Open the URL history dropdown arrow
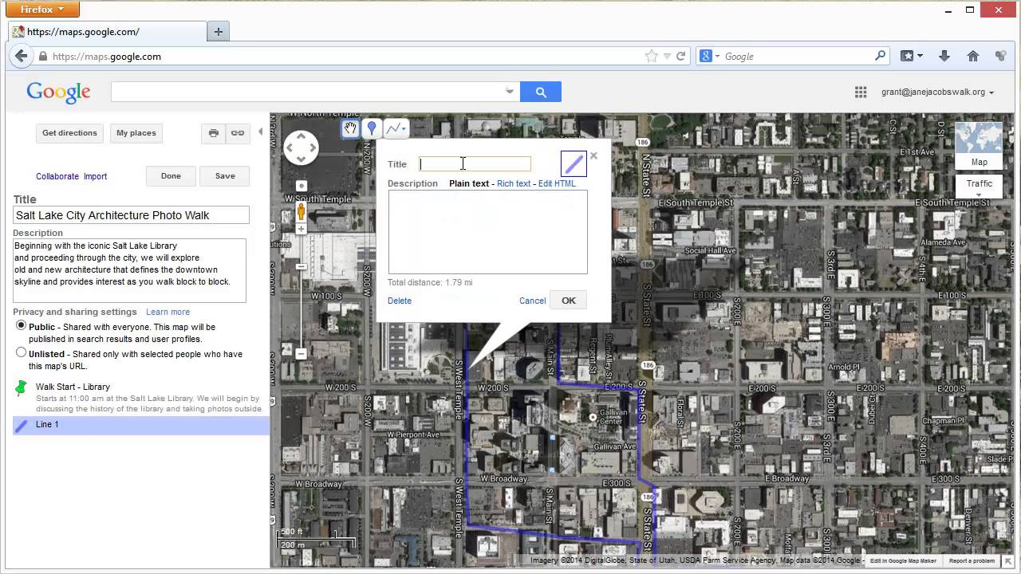Screen dimensions: 1021x574 click(667, 57)
